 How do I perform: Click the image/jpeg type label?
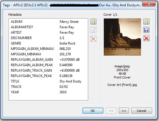click(122, 66)
